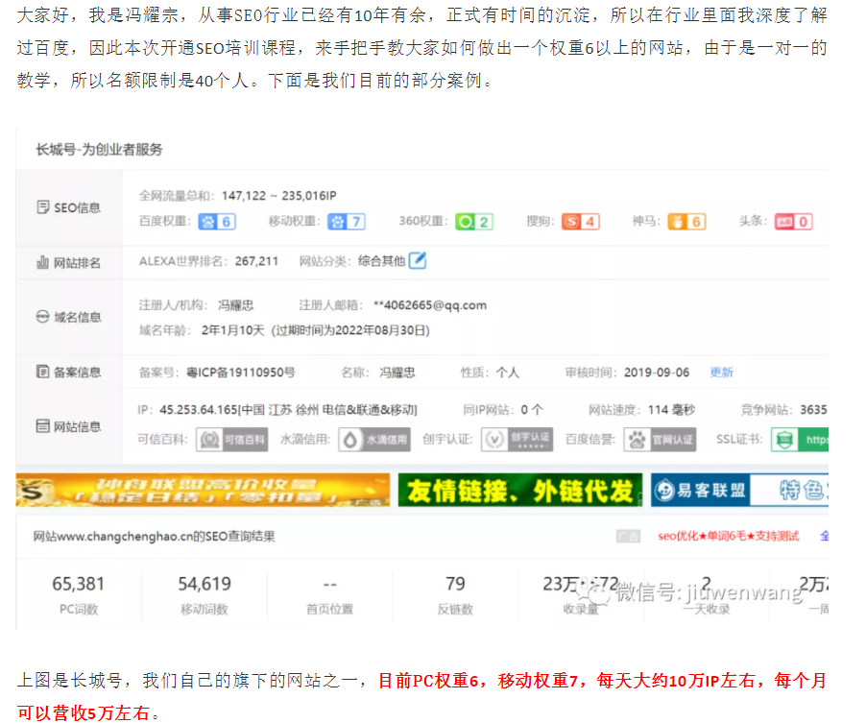This screenshot has width=866, height=723.
Task: Click the 网站速度 114 毫秒 value
Action: [x=671, y=410]
